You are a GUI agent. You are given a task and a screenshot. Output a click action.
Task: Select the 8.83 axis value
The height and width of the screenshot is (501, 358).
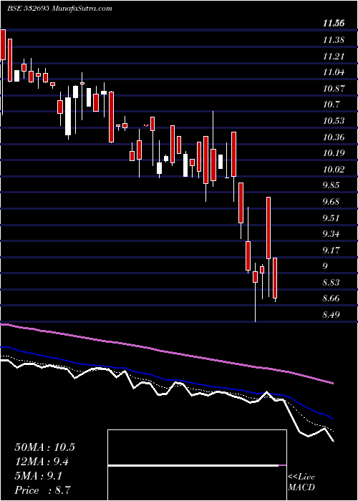(x=332, y=283)
